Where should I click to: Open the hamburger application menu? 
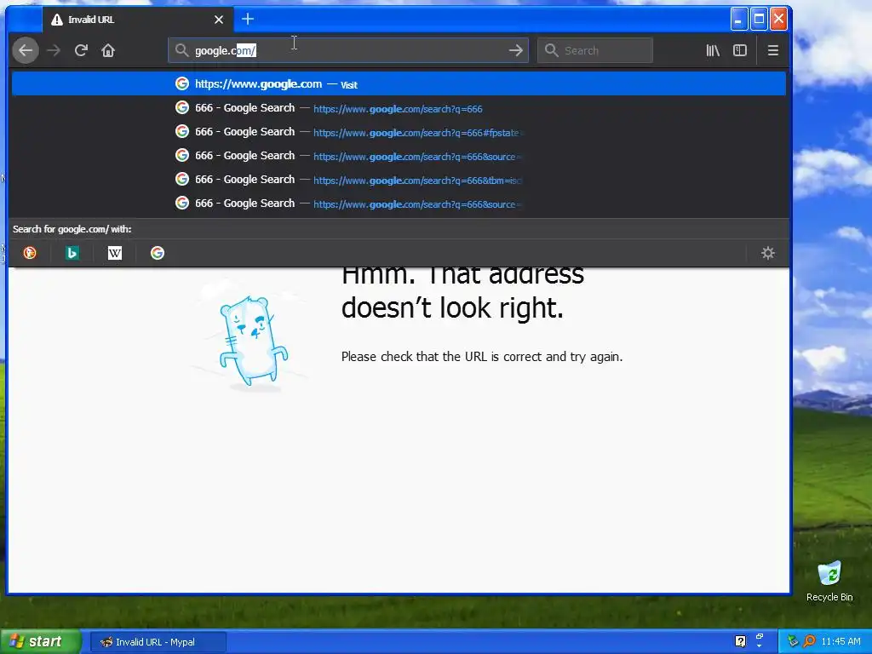tap(773, 50)
